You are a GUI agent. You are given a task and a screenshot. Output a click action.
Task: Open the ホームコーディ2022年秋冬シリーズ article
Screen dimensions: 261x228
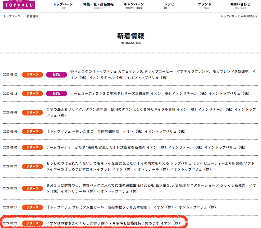pyautogui.click(x=160, y=93)
